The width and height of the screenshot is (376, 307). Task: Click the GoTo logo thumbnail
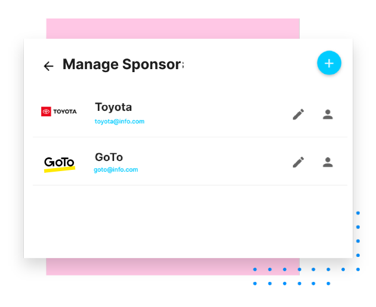(59, 163)
